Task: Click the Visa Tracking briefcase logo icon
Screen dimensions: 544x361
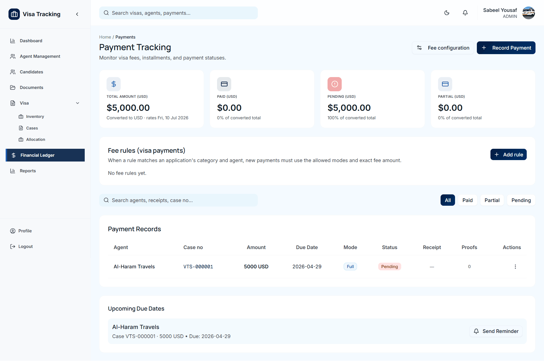Action: click(x=14, y=14)
